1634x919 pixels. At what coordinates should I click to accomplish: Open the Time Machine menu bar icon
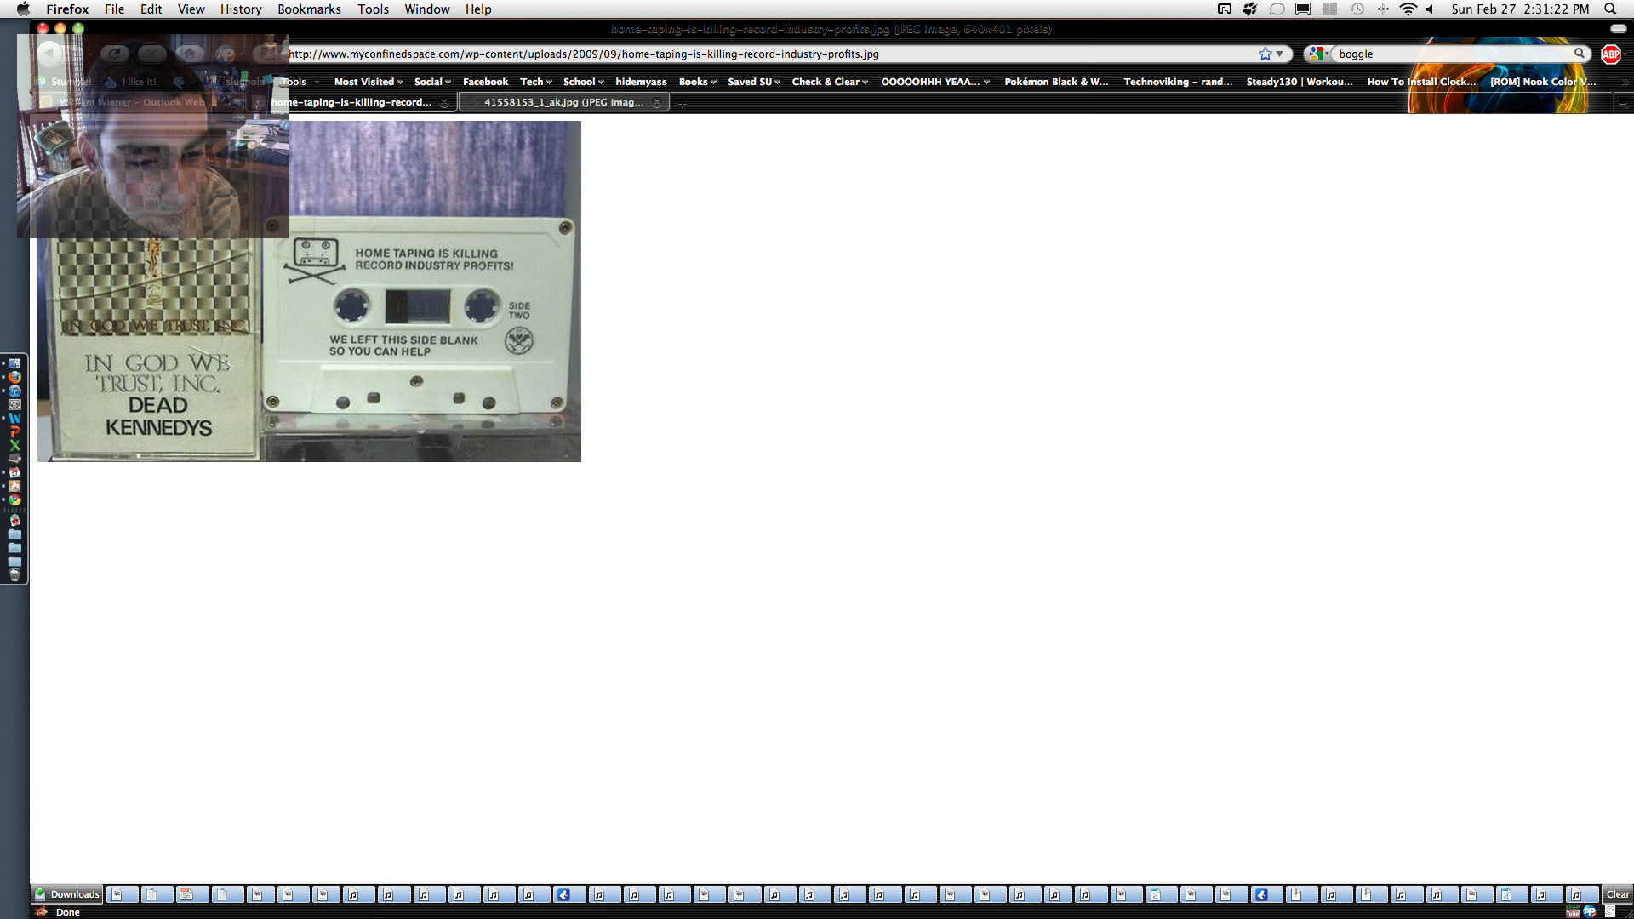pos(1357,9)
